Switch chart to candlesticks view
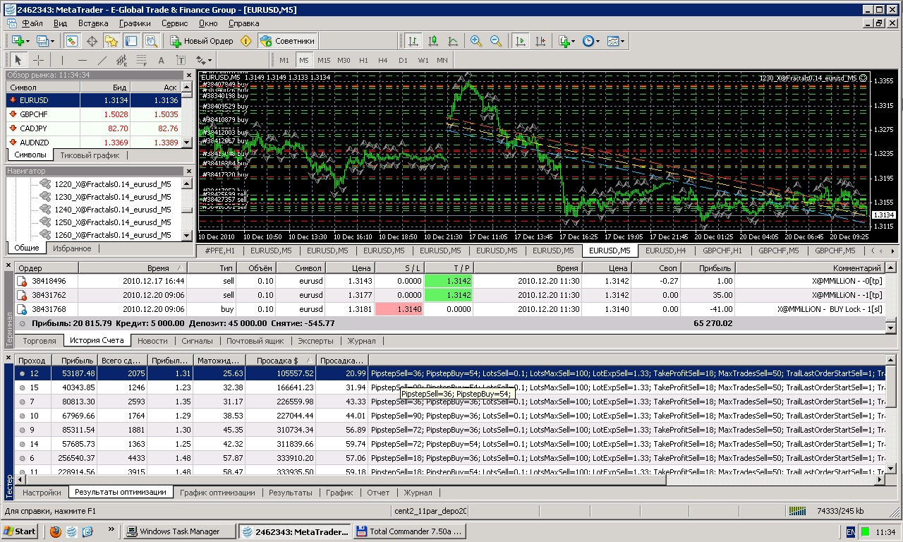903x542 pixels. pos(432,42)
